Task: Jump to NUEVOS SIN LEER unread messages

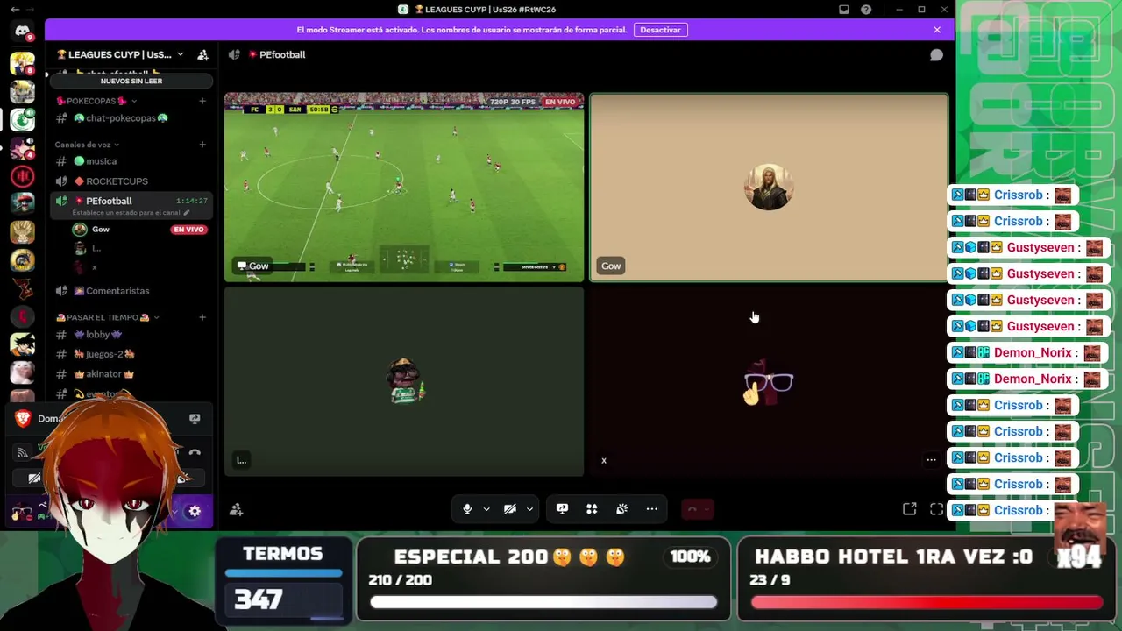Action: 131,81
